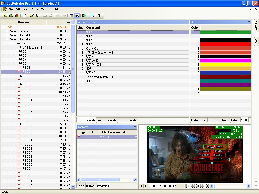Jump to the first frame in preview
This screenshot has height=194, width=259.
(x=188, y=186)
